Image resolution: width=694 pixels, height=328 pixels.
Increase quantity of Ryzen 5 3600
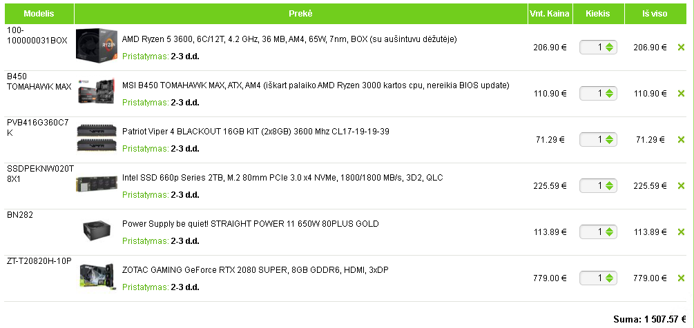[x=610, y=45]
